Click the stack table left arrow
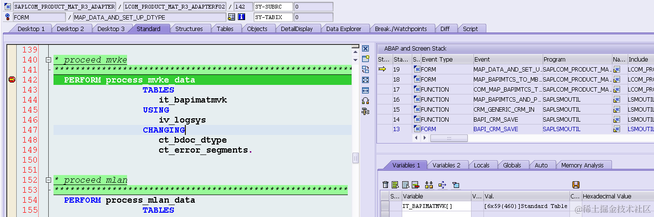This screenshot has width=654, height=217. tap(417, 138)
